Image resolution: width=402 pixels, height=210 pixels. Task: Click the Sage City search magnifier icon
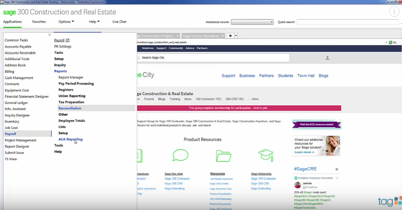coord(139,58)
